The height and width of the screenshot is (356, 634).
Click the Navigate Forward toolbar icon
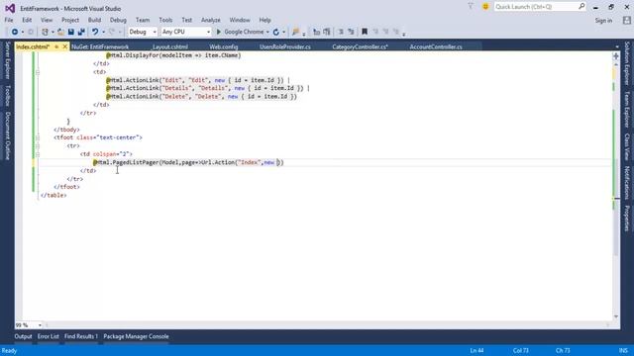(31, 32)
